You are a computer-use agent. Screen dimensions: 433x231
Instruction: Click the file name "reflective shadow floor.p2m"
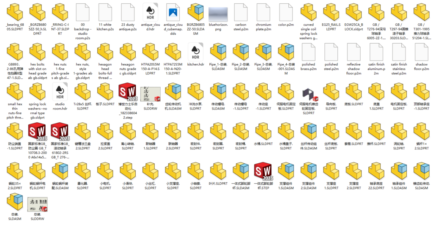point(354,69)
